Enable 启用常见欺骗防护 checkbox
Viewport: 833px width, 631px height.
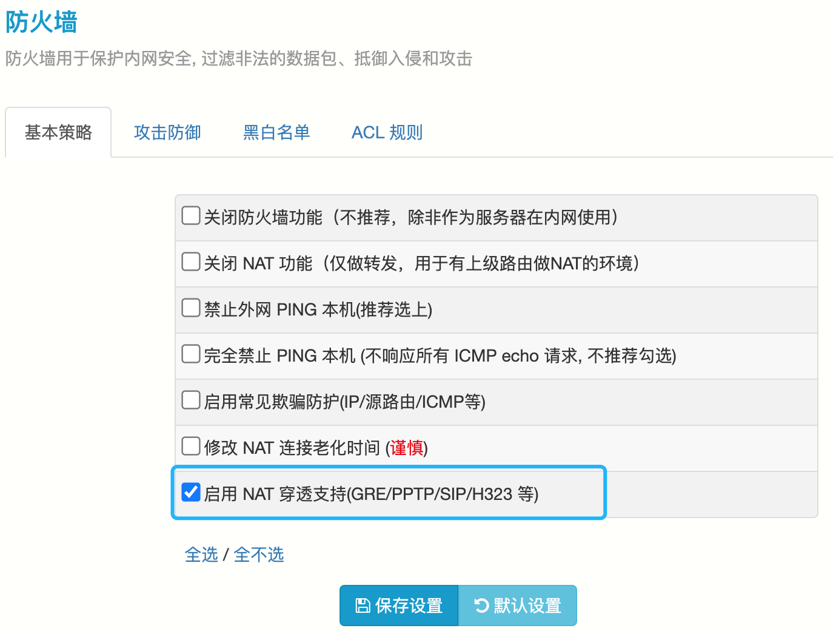(x=191, y=400)
